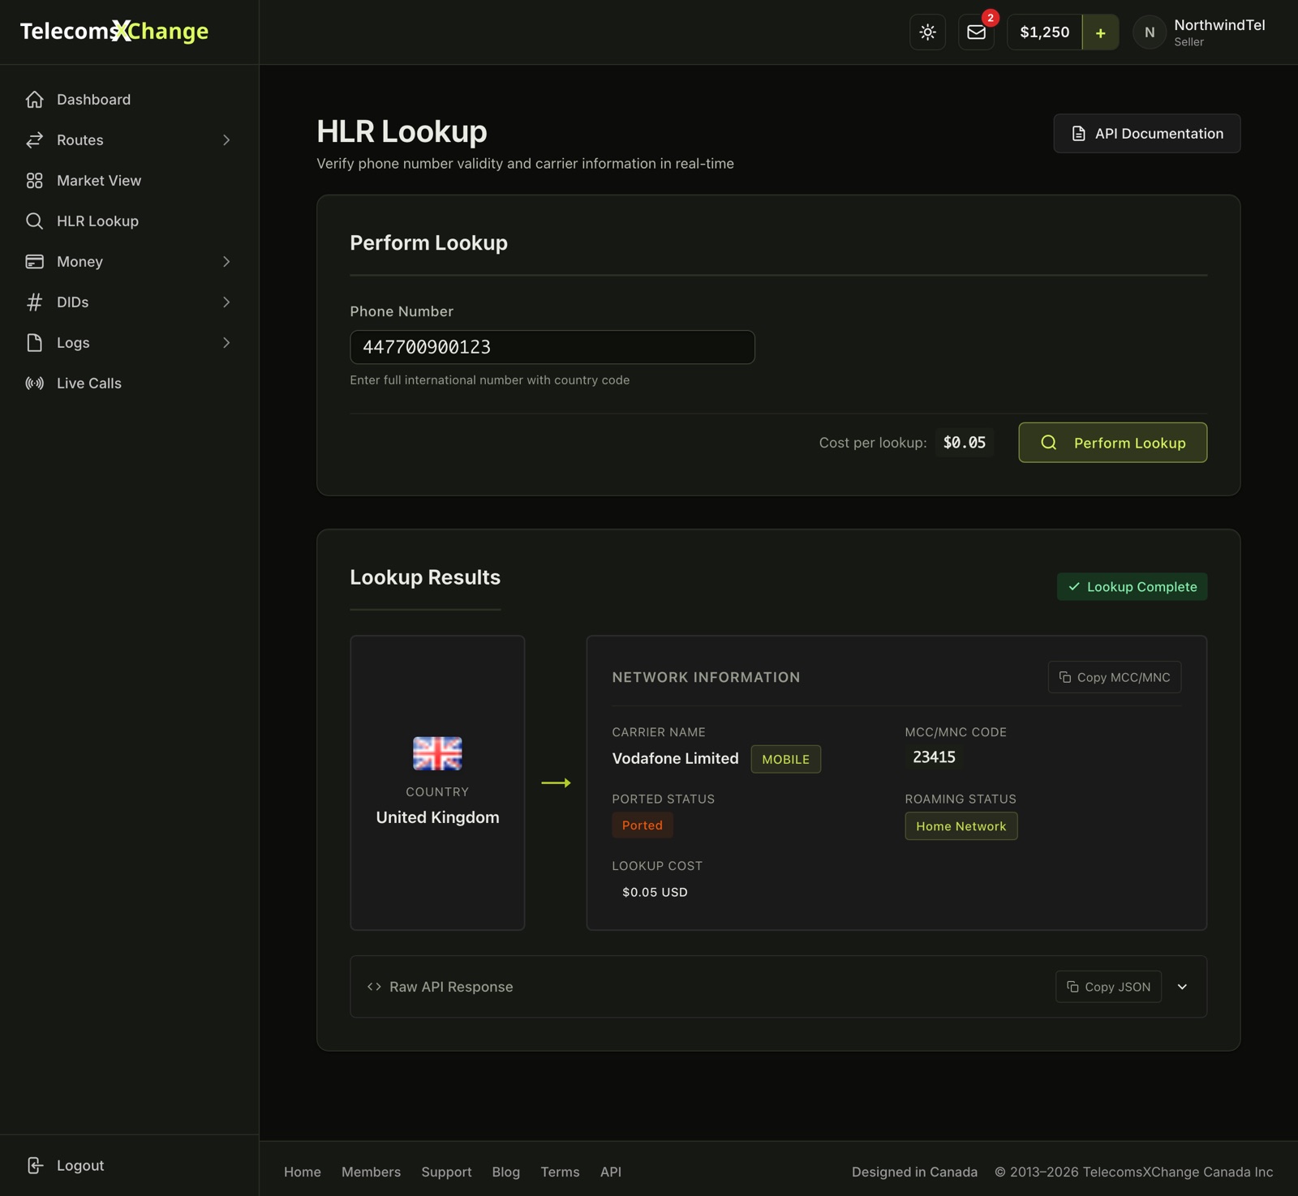Screen dimensions: 1298x1196
Task: Copy the MCC/MNC code
Action: (1115, 677)
